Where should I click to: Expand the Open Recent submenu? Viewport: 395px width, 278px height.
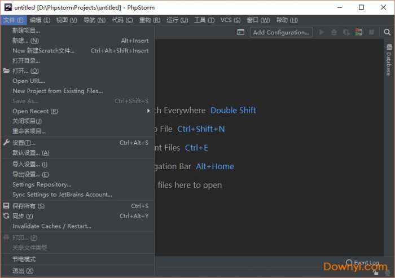(x=35, y=111)
